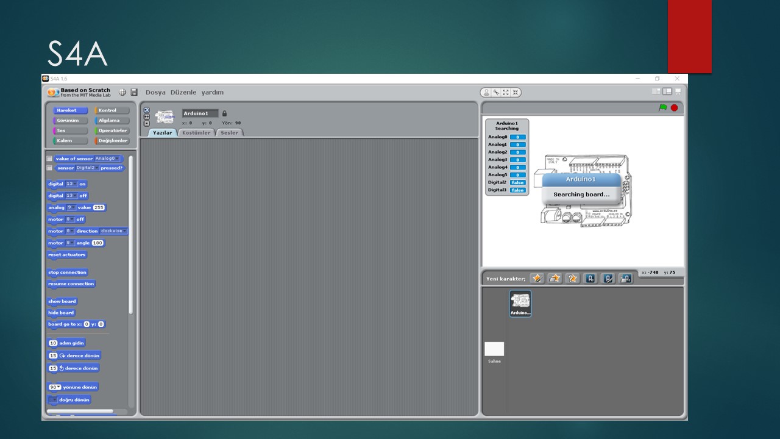Select the grow sprite tool
Screen dimensions: 780x439
tap(506, 93)
